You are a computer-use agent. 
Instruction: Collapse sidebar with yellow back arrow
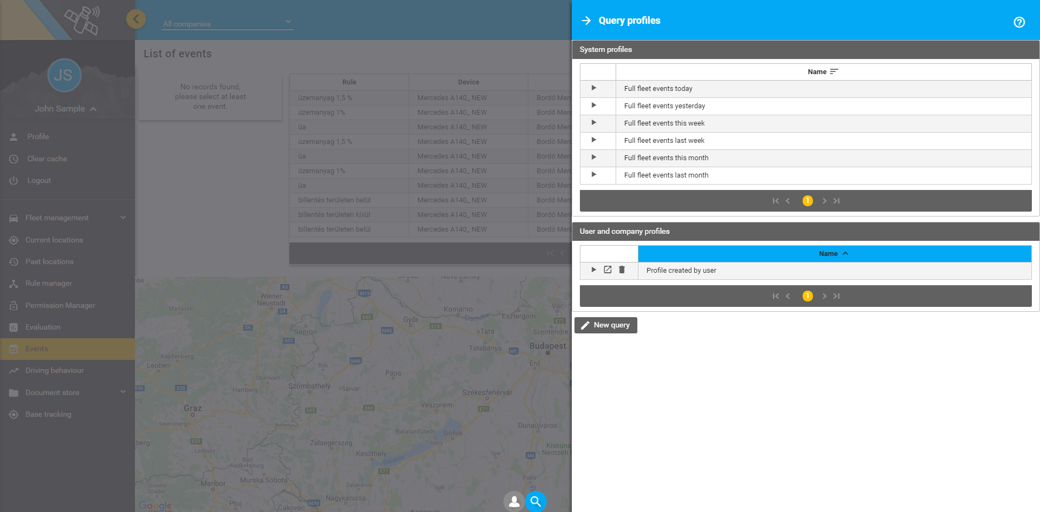pyautogui.click(x=136, y=19)
